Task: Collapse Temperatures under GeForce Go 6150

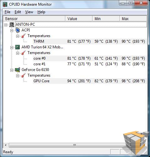Action: pyautogui.click(x=17, y=76)
